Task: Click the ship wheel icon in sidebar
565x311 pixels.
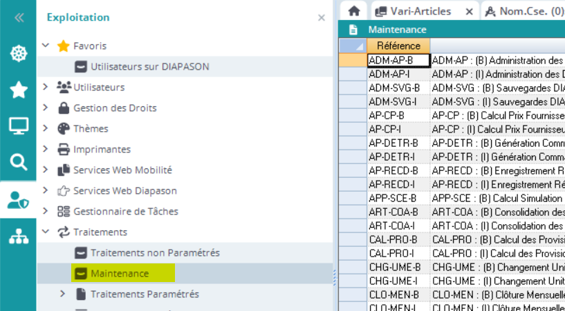Action: pyautogui.click(x=18, y=53)
